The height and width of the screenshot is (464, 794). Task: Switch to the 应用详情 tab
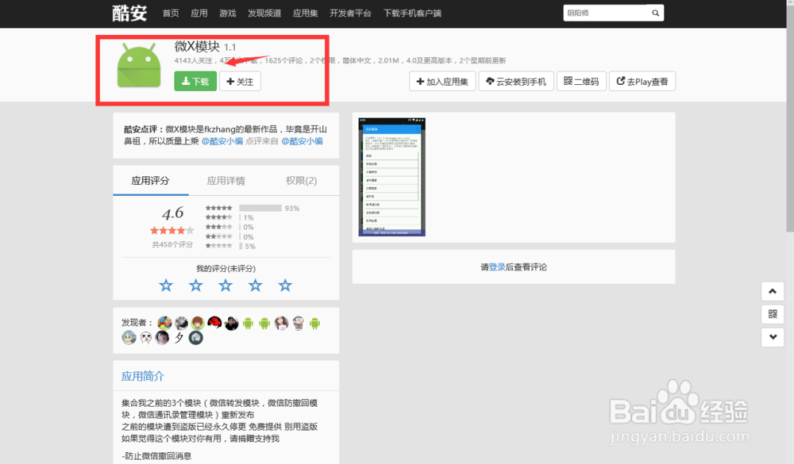click(x=225, y=181)
